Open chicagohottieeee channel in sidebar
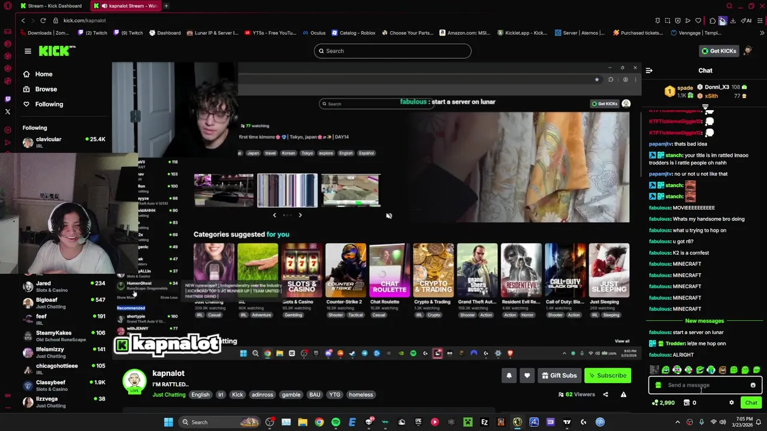Screen dimensions: 767x431 64,369
